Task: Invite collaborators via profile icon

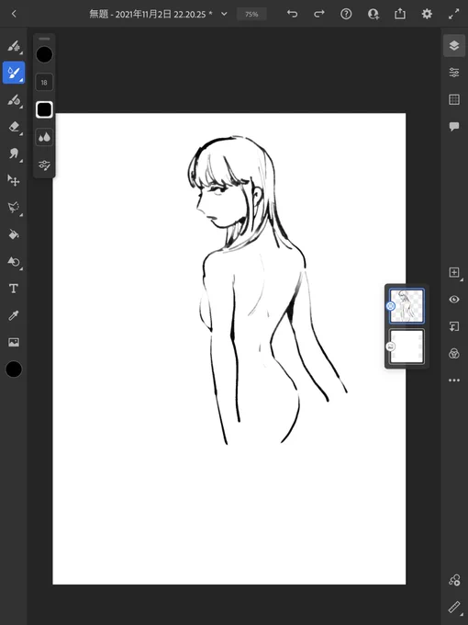Action: (x=373, y=14)
